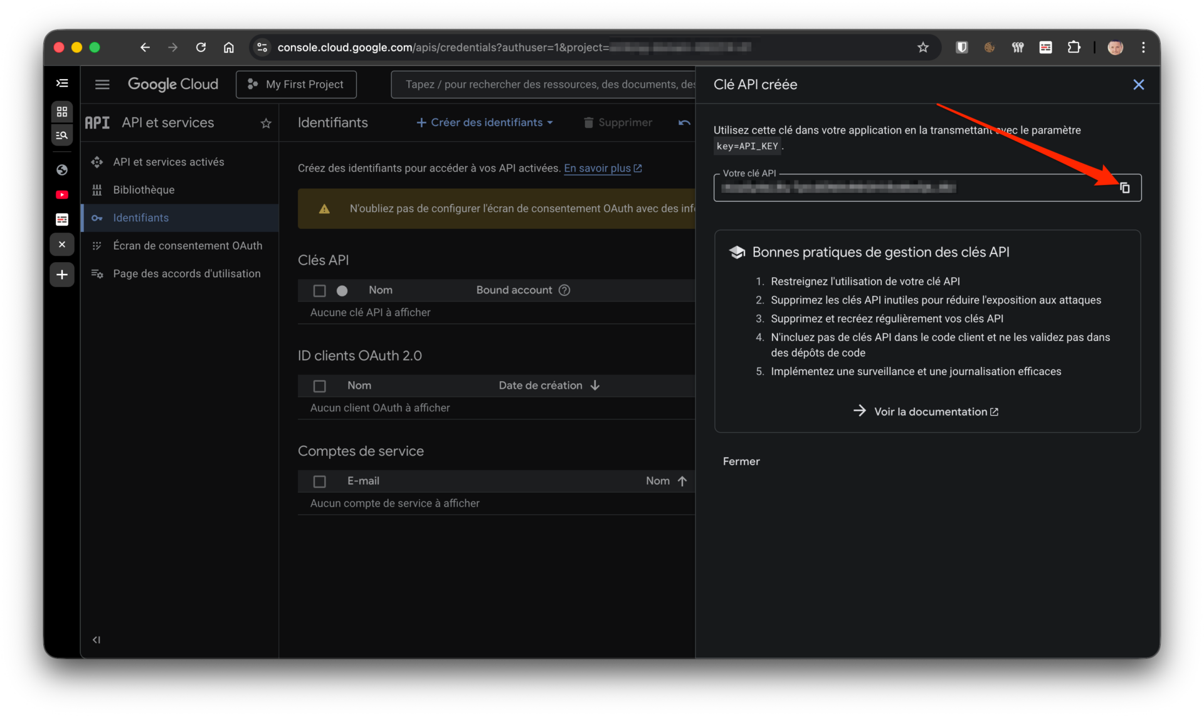The image size is (1204, 716).
Task: Open the shield extension icon
Action: [x=961, y=48]
